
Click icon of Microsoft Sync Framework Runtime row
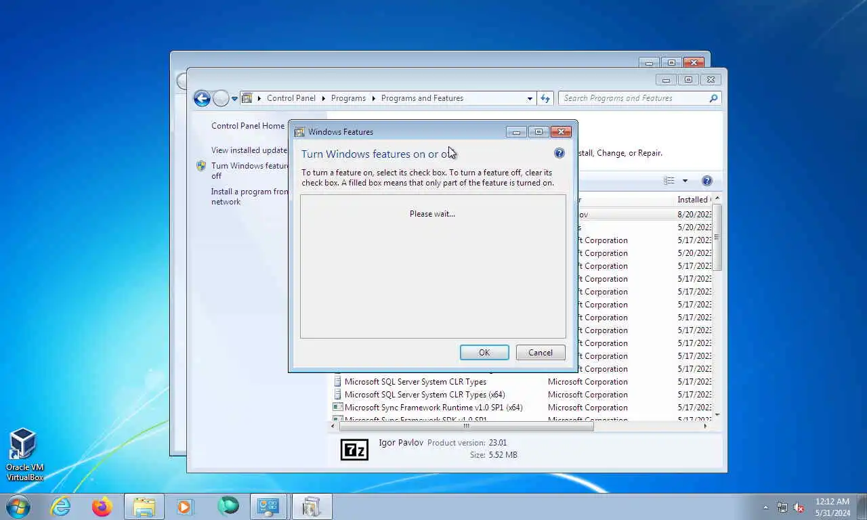pos(337,408)
